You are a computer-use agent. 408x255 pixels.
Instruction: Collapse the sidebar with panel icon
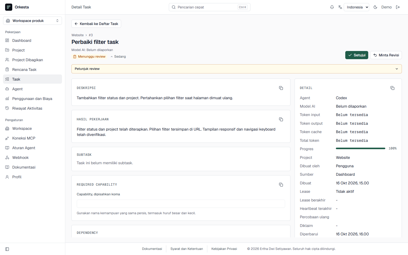(7, 249)
